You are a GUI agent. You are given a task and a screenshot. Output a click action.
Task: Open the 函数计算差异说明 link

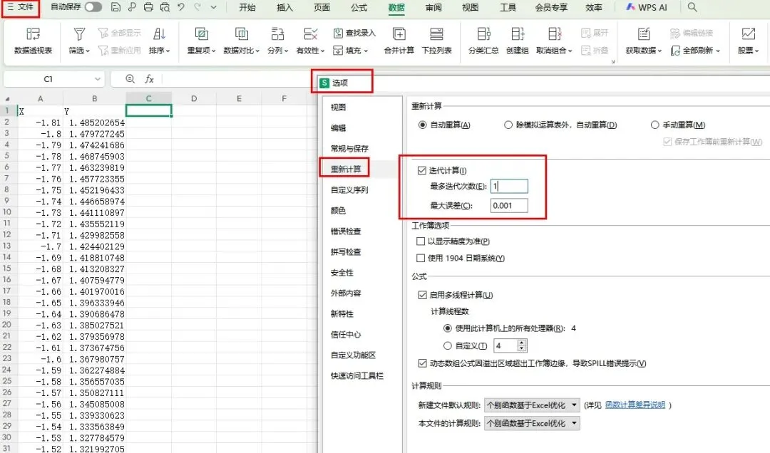pyautogui.click(x=635, y=405)
